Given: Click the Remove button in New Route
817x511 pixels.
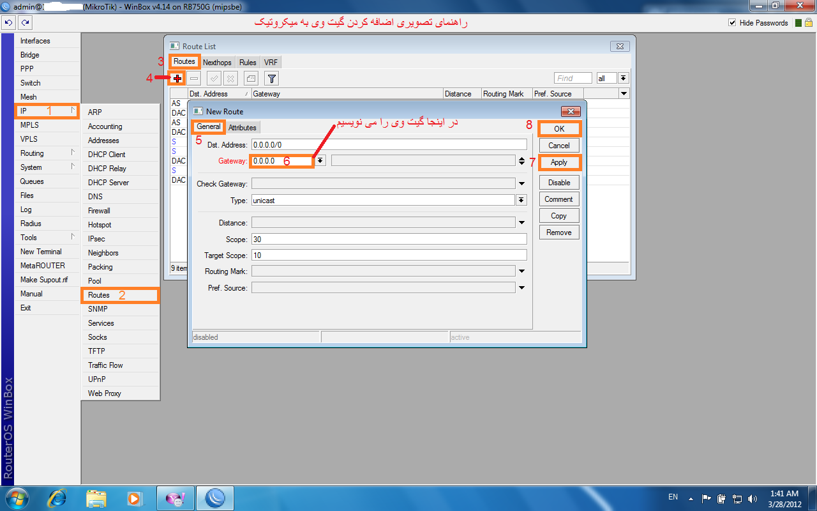Looking at the screenshot, I should click(x=559, y=233).
